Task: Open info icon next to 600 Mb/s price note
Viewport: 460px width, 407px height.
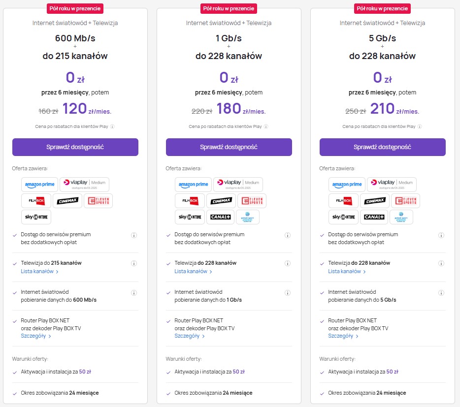Action: click(x=112, y=126)
